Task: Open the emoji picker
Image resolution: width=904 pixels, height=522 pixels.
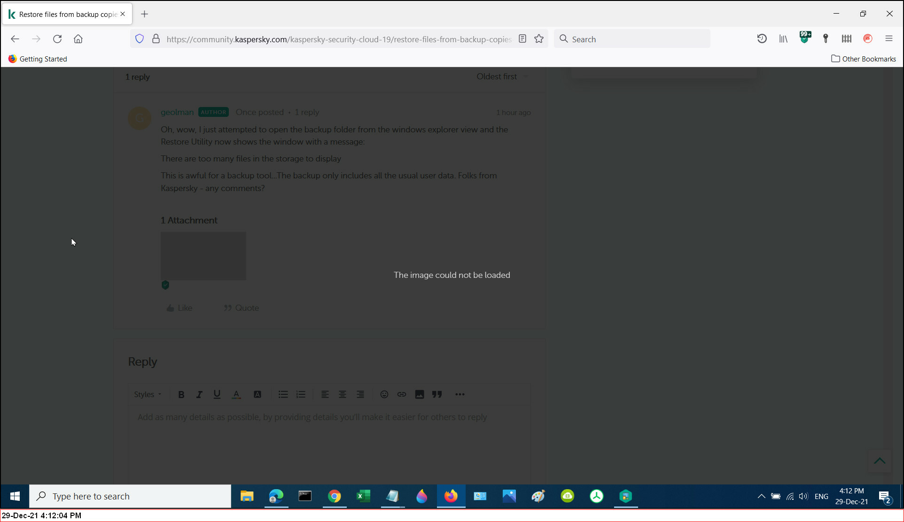Action: coord(384,394)
